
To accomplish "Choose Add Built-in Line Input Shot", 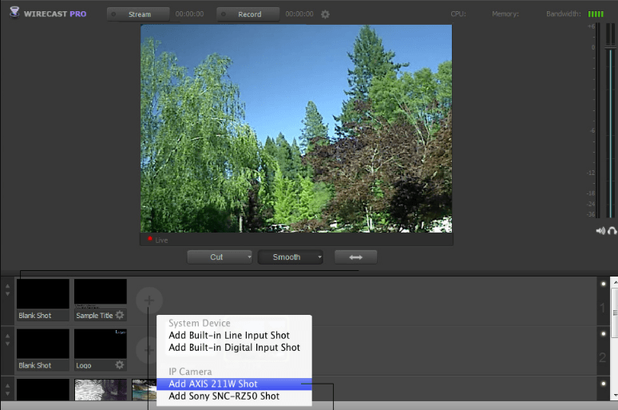I will [x=234, y=335].
